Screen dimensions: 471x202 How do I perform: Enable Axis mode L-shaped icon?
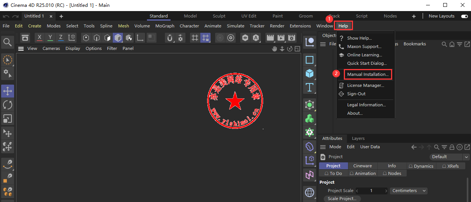tap(140, 38)
